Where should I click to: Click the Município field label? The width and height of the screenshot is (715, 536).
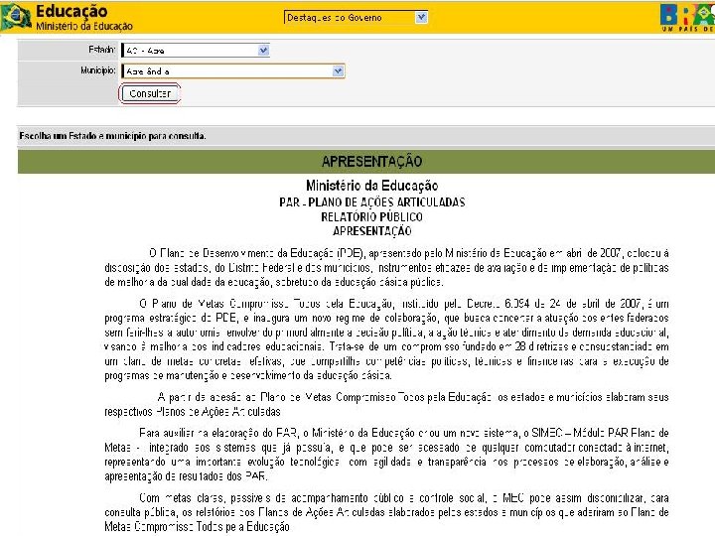(x=98, y=70)
